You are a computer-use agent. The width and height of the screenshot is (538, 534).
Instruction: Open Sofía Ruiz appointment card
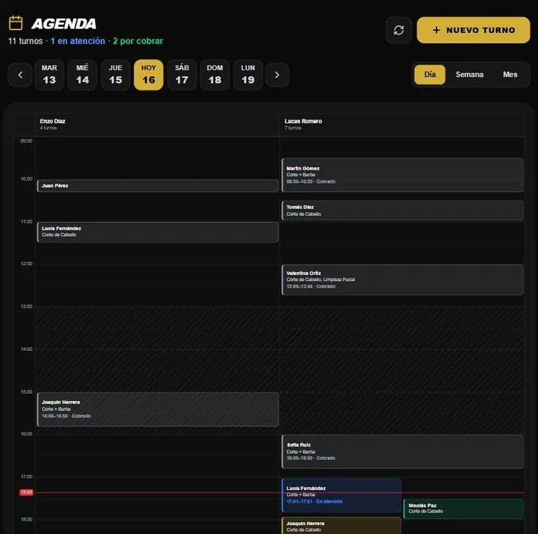coord(403,451)
